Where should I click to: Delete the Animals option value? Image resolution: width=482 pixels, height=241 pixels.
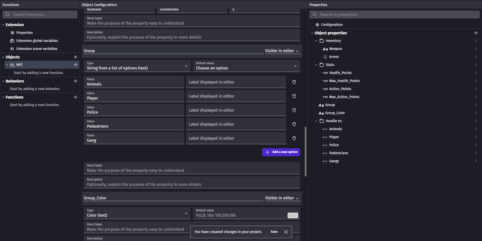coord(294,82)
